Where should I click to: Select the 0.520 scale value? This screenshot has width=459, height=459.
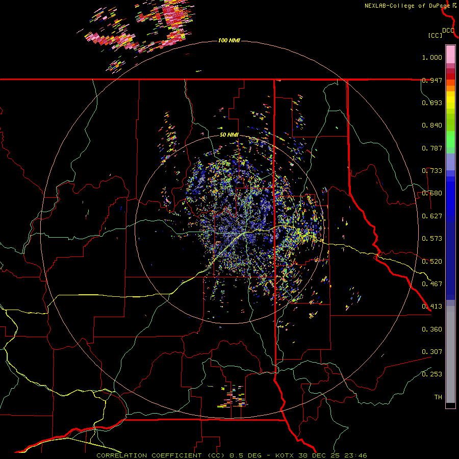432,262
